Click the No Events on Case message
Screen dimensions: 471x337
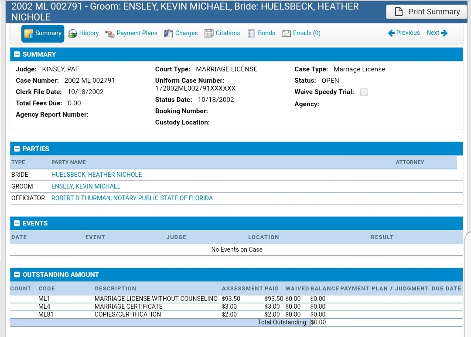237,249
